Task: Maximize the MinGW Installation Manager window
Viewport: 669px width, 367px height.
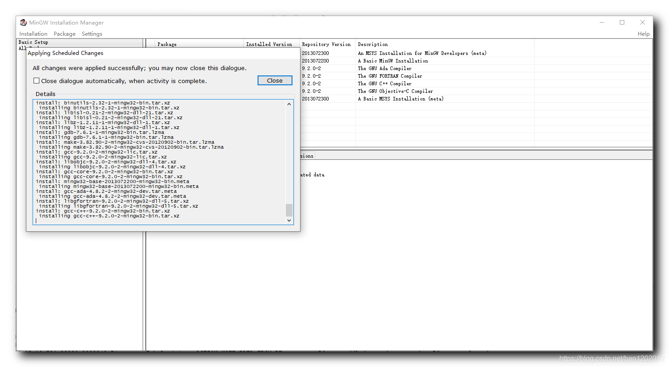Action: [x=622, y=22]
